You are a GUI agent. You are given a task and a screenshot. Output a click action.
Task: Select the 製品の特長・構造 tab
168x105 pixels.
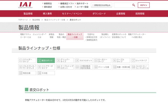pyautogui.click(x=61, y=36)
